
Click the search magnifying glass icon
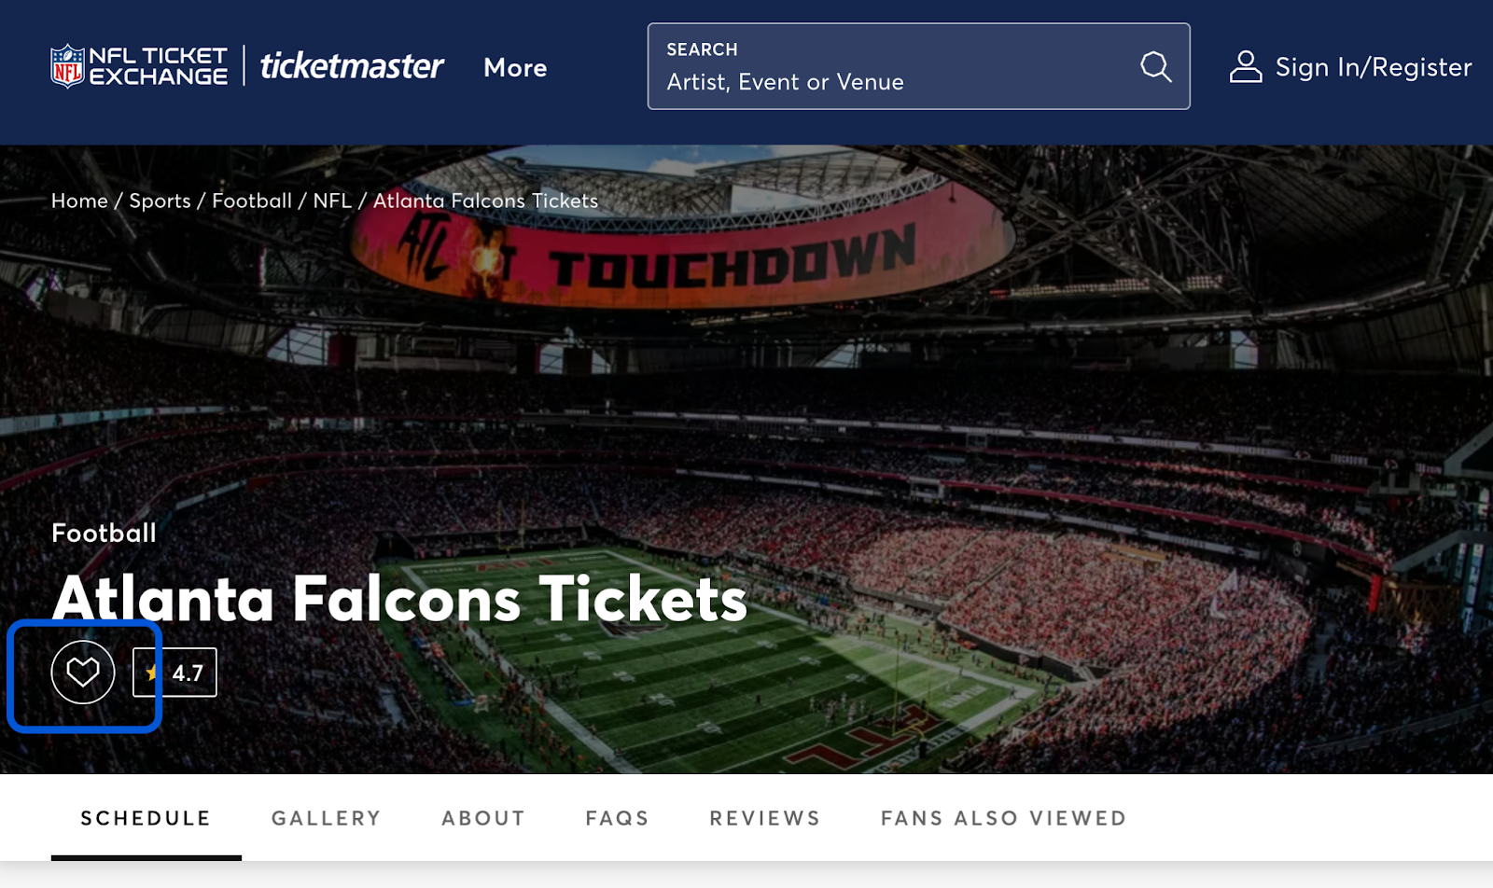tap(1155, 66)
